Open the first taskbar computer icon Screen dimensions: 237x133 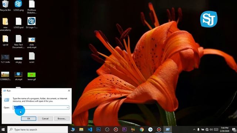coord(73,130)
